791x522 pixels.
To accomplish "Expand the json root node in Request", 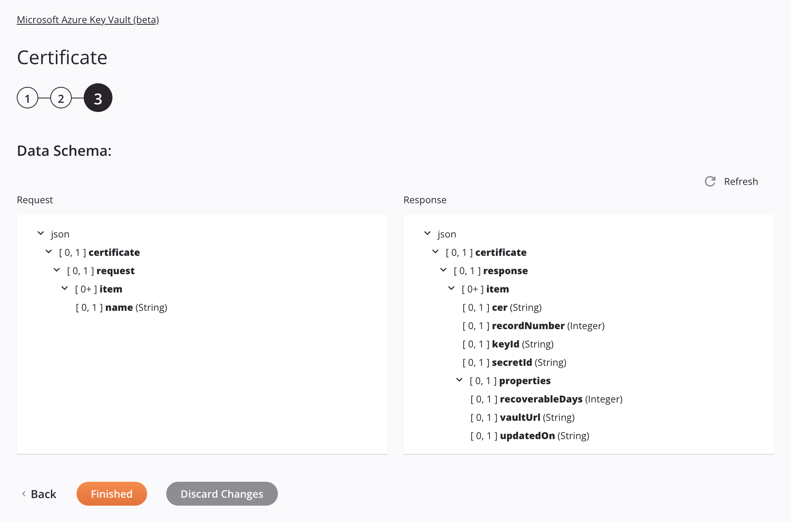I will click(40, 234).
